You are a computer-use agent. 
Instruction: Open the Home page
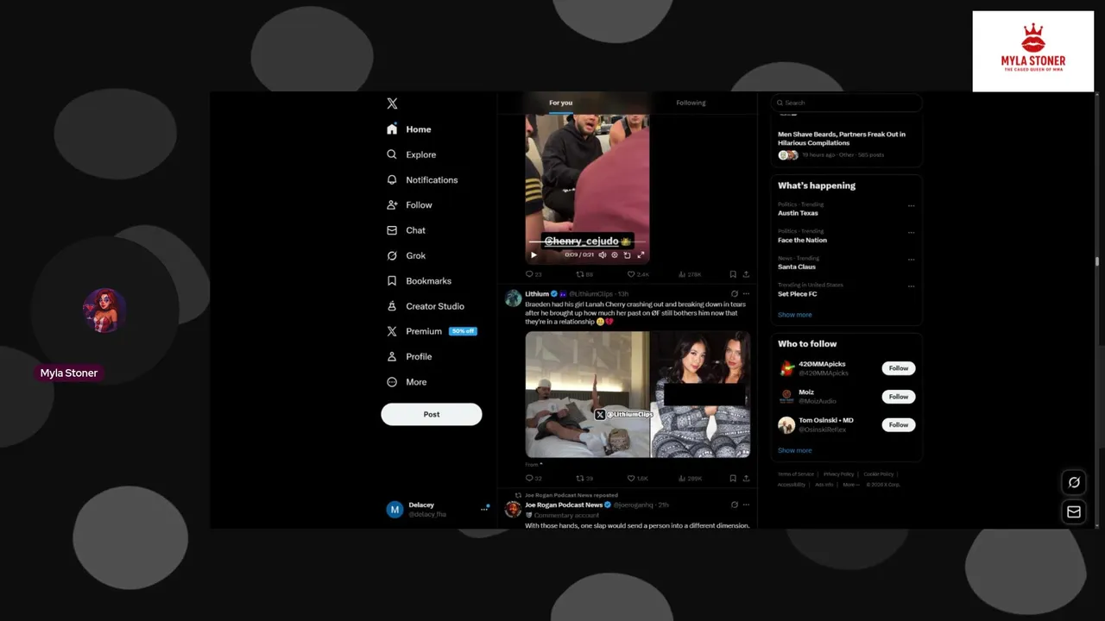pyautogui.click(x=409, y=129)
